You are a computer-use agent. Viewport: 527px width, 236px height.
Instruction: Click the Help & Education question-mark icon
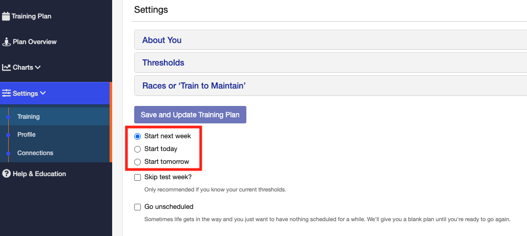point(6,174)
